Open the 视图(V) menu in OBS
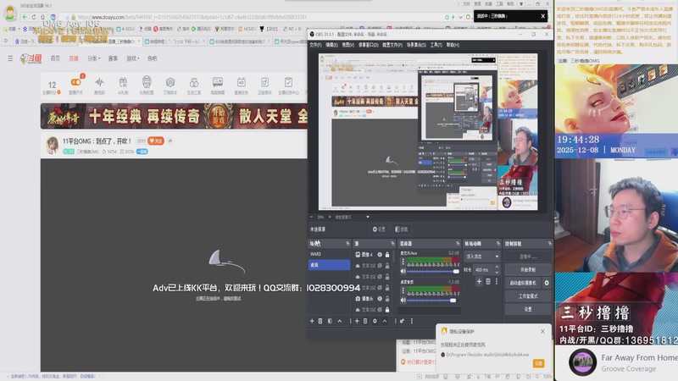Screen dimensions: 678x381 click(347, 45)
